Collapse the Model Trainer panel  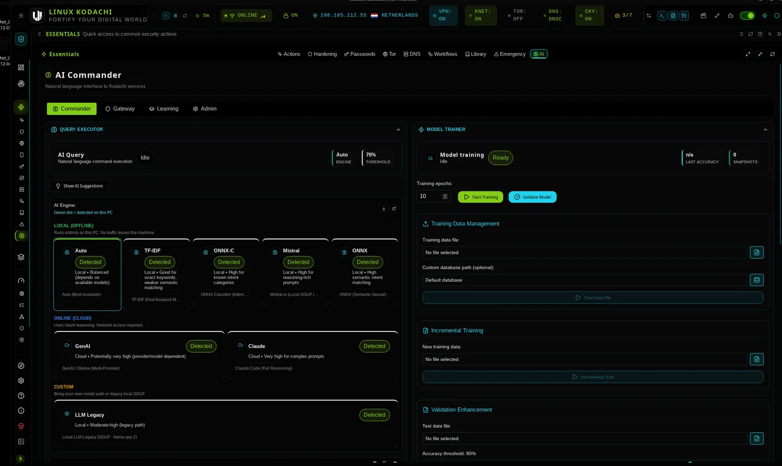pos(765,130)
